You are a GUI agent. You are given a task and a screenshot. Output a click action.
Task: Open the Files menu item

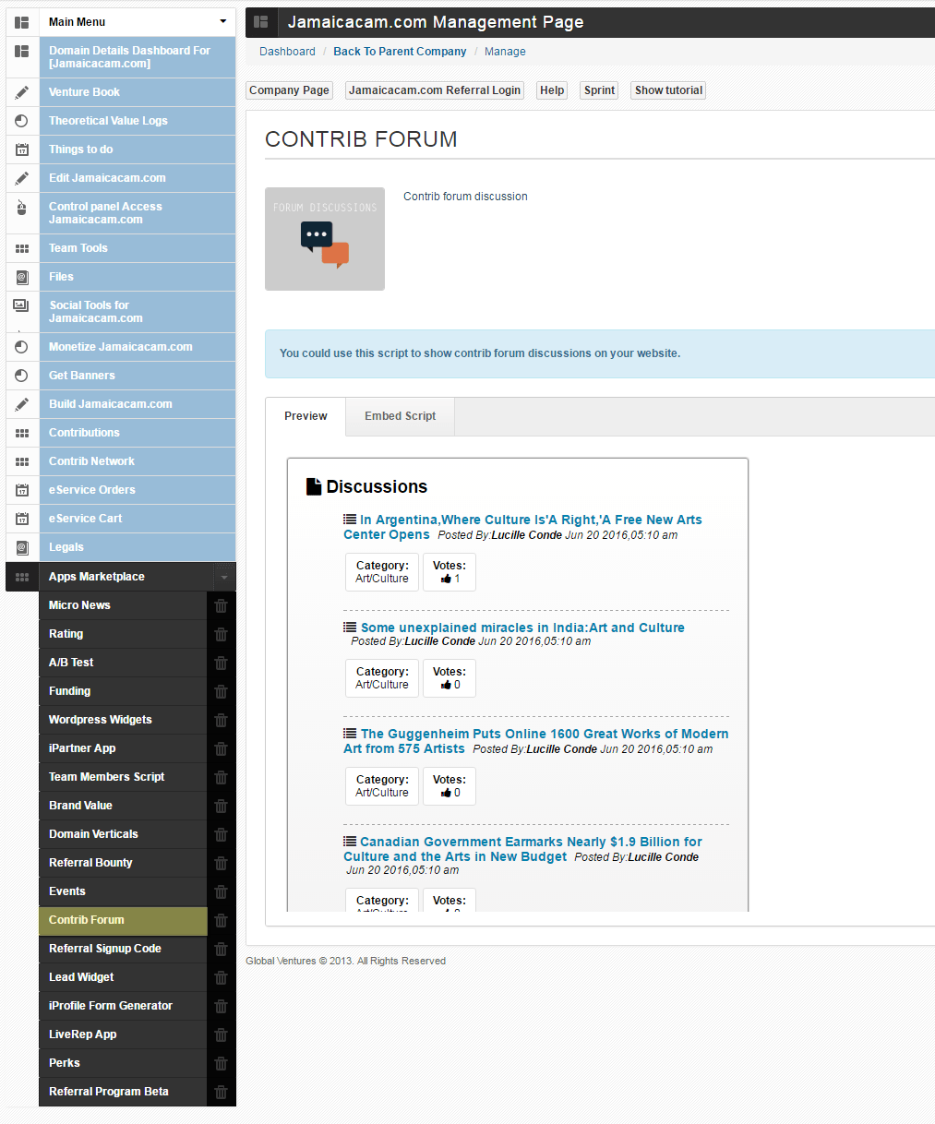[x=138, y=277]
